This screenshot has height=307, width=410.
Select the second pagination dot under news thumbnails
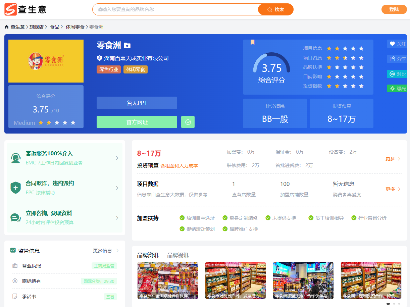tap(394, 304)
